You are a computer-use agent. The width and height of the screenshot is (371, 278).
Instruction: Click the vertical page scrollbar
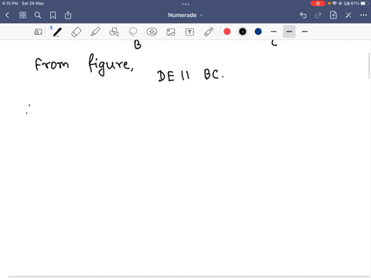tap(369, 66)
